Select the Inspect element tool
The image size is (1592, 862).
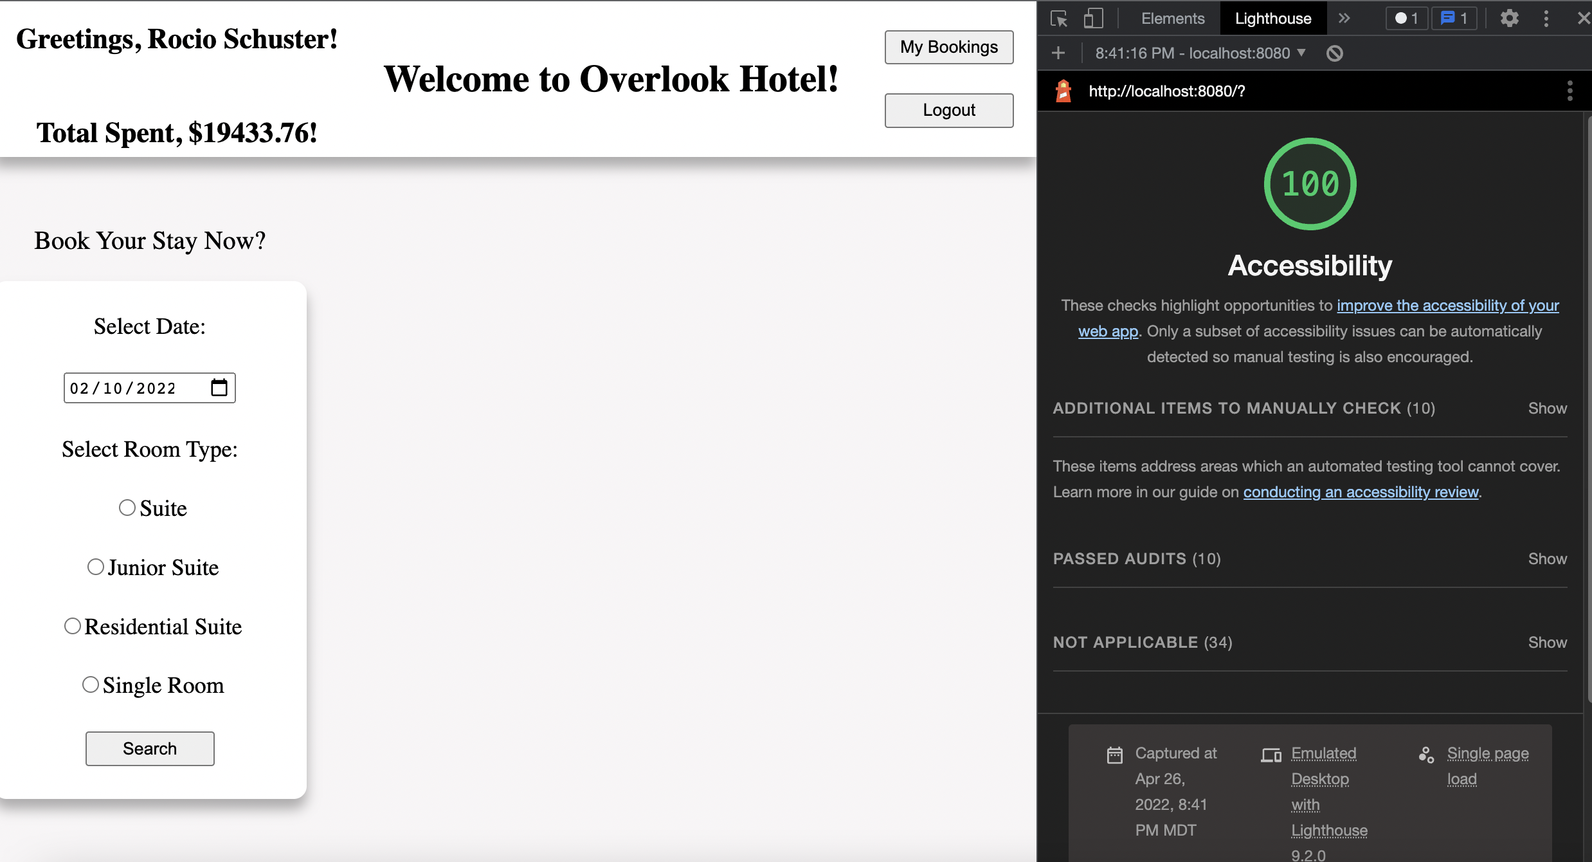coord(1060,19)
